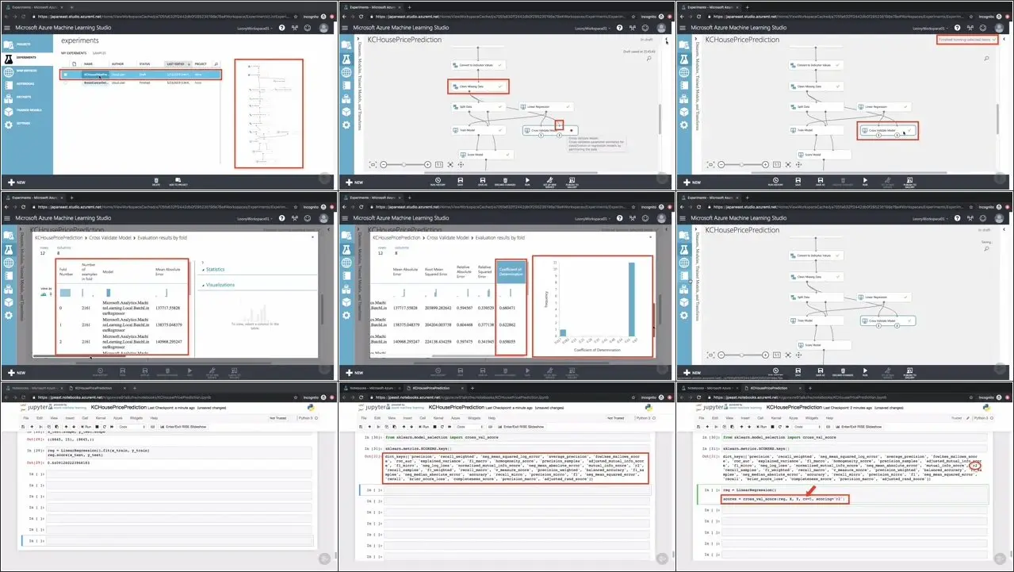Open experiment graph preview thumbnail on experiments page
Image resolution: width=1014 pixels, height=572 pixels.
click(270, 113)
